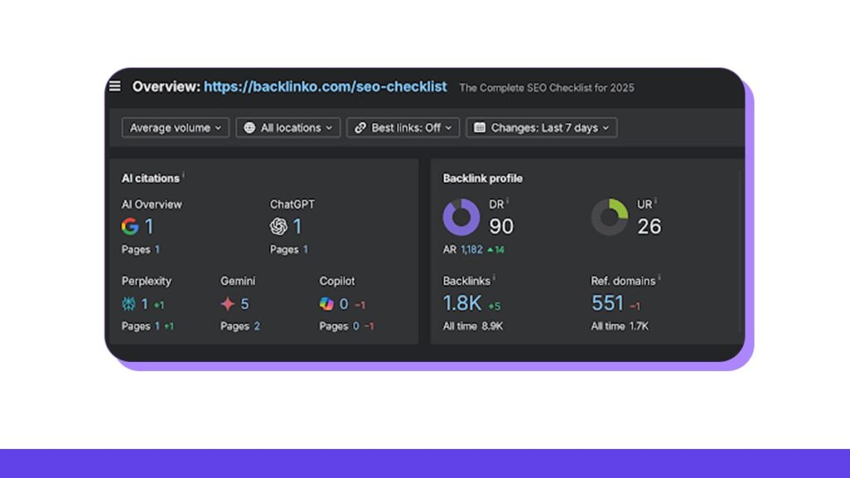
Task: Click the globe icon in the locations filter
Action: pyautogui.click(x=249, y=127)
